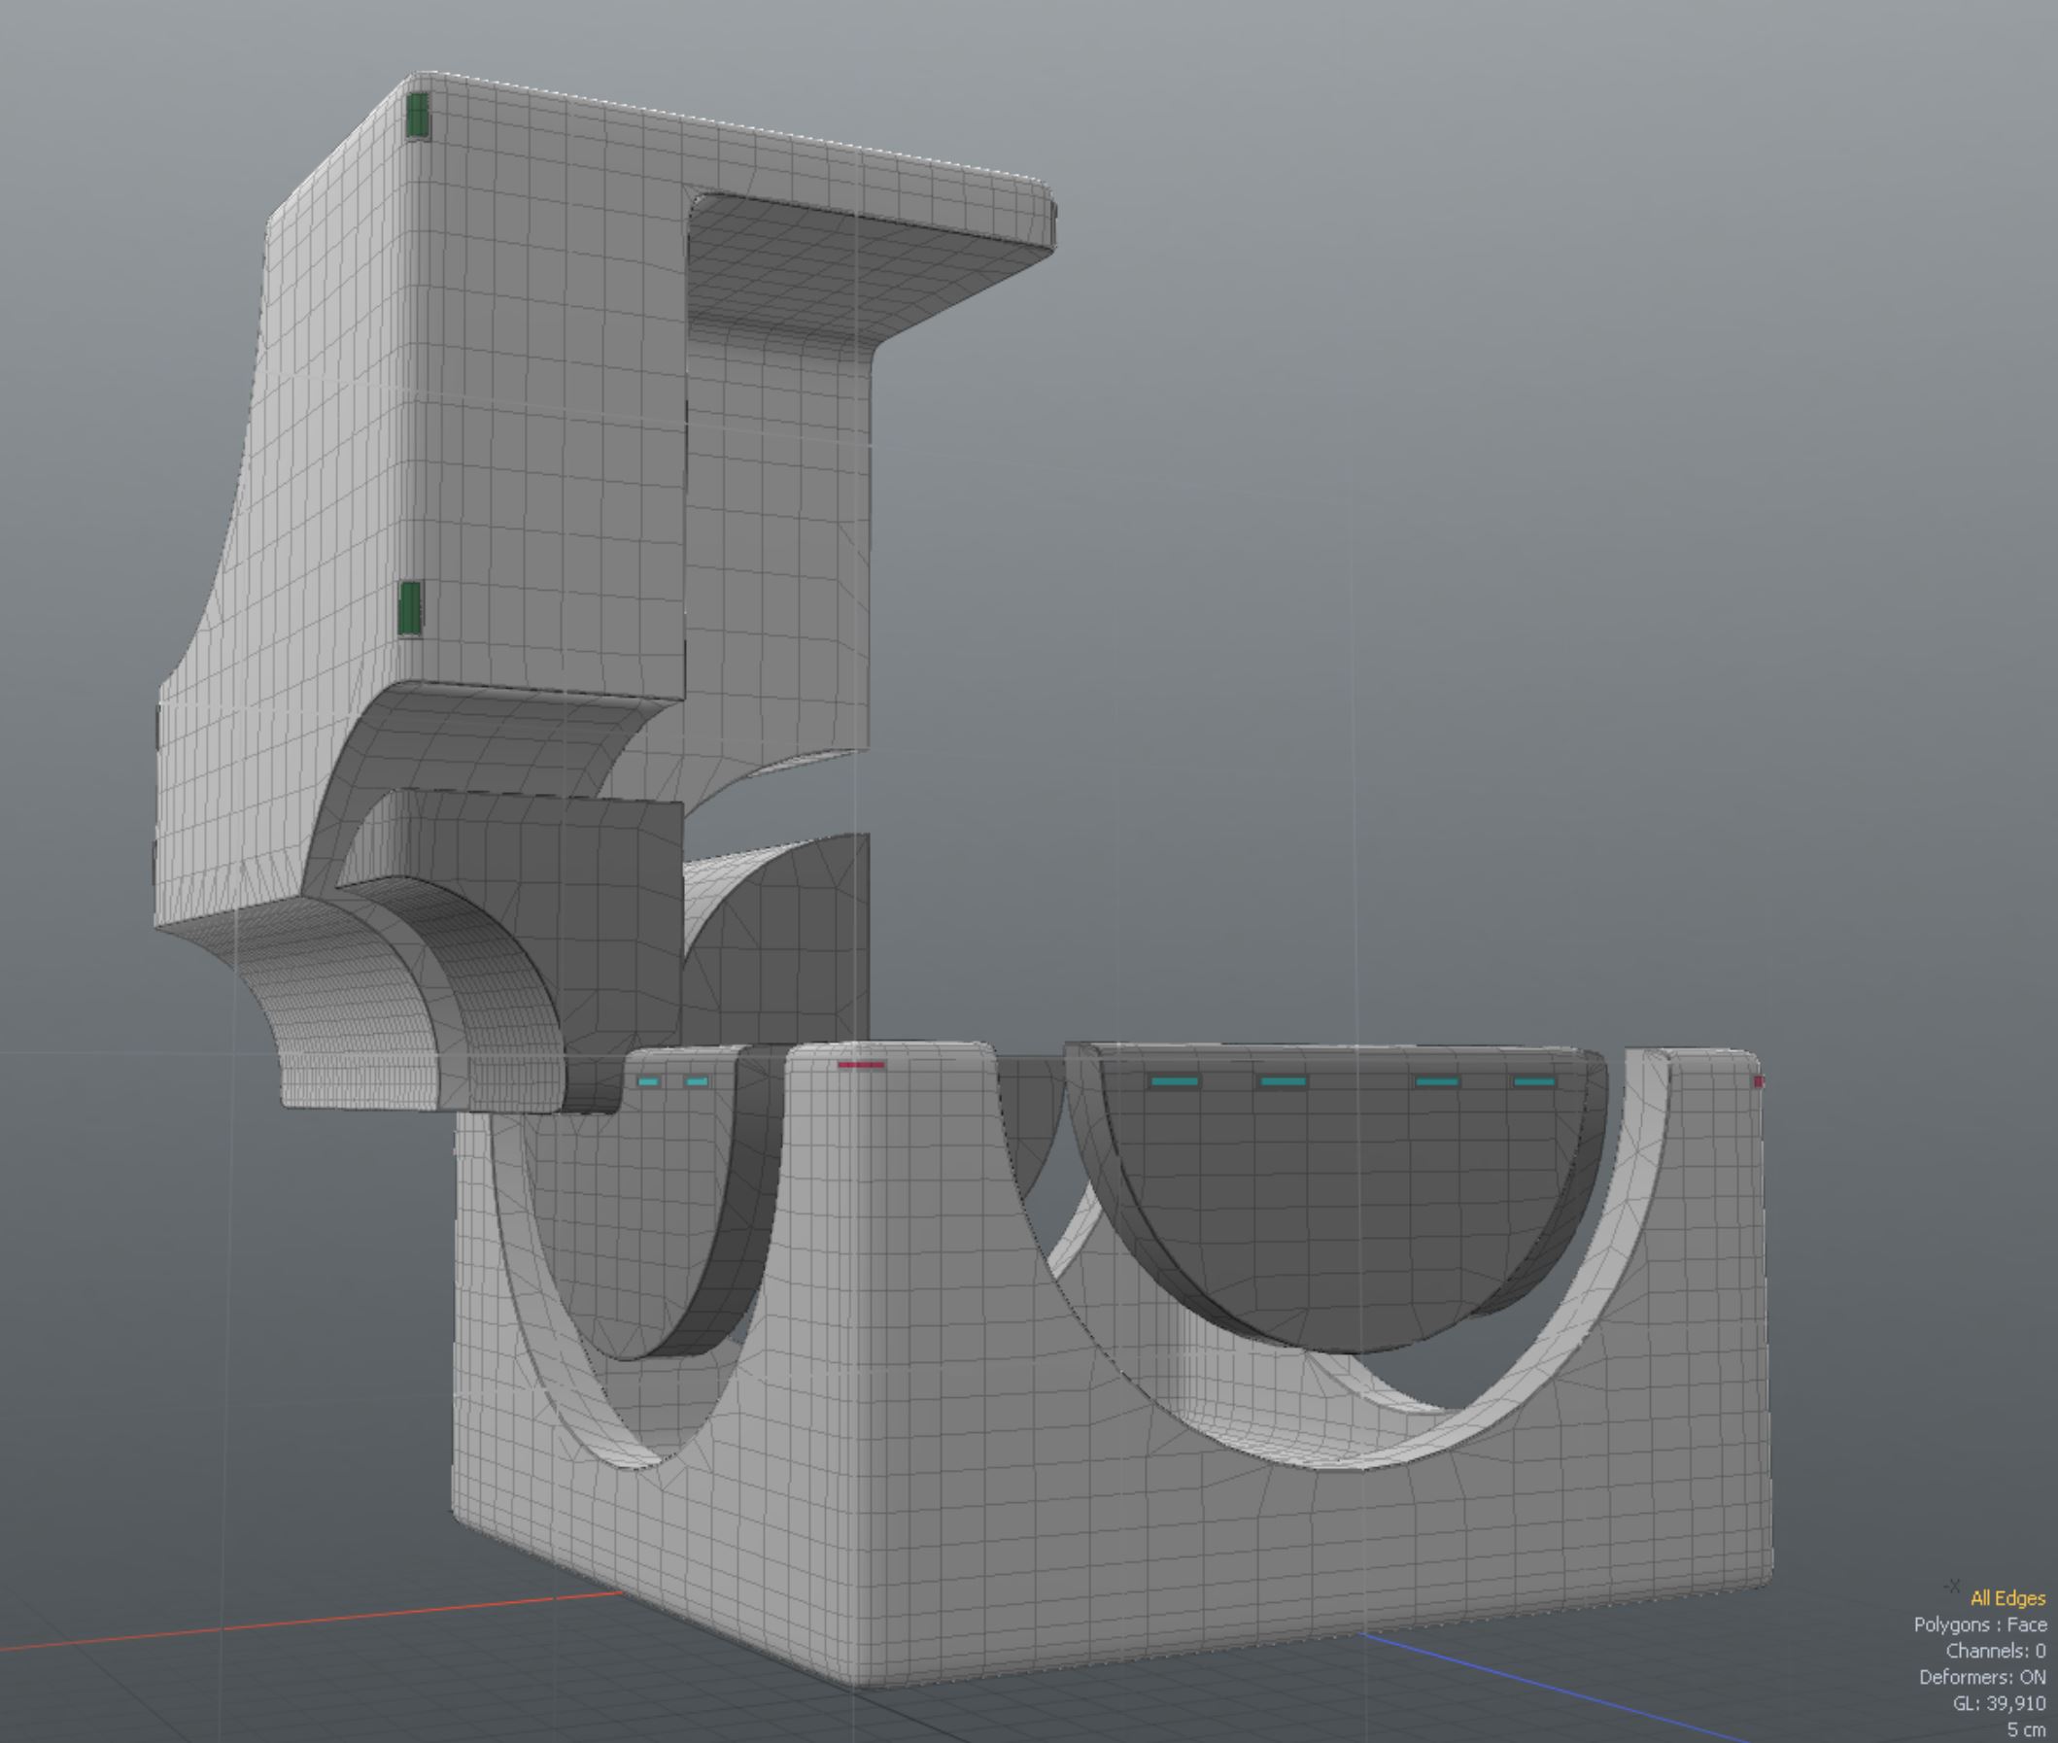Click the Channels: 0 readout
The height and width of the screenshot is (1743, 2058).
tap(1995, 1650)
